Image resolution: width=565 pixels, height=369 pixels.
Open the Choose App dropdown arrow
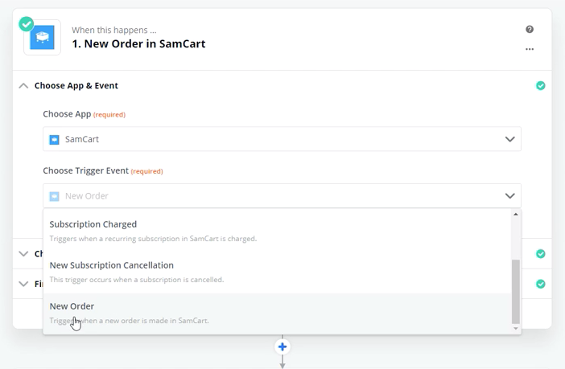(x=509, y=139)
